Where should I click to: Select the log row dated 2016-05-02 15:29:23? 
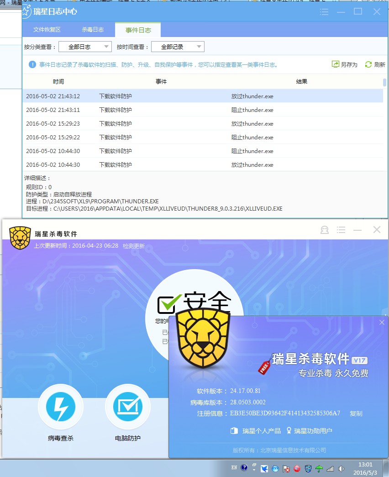202,123
